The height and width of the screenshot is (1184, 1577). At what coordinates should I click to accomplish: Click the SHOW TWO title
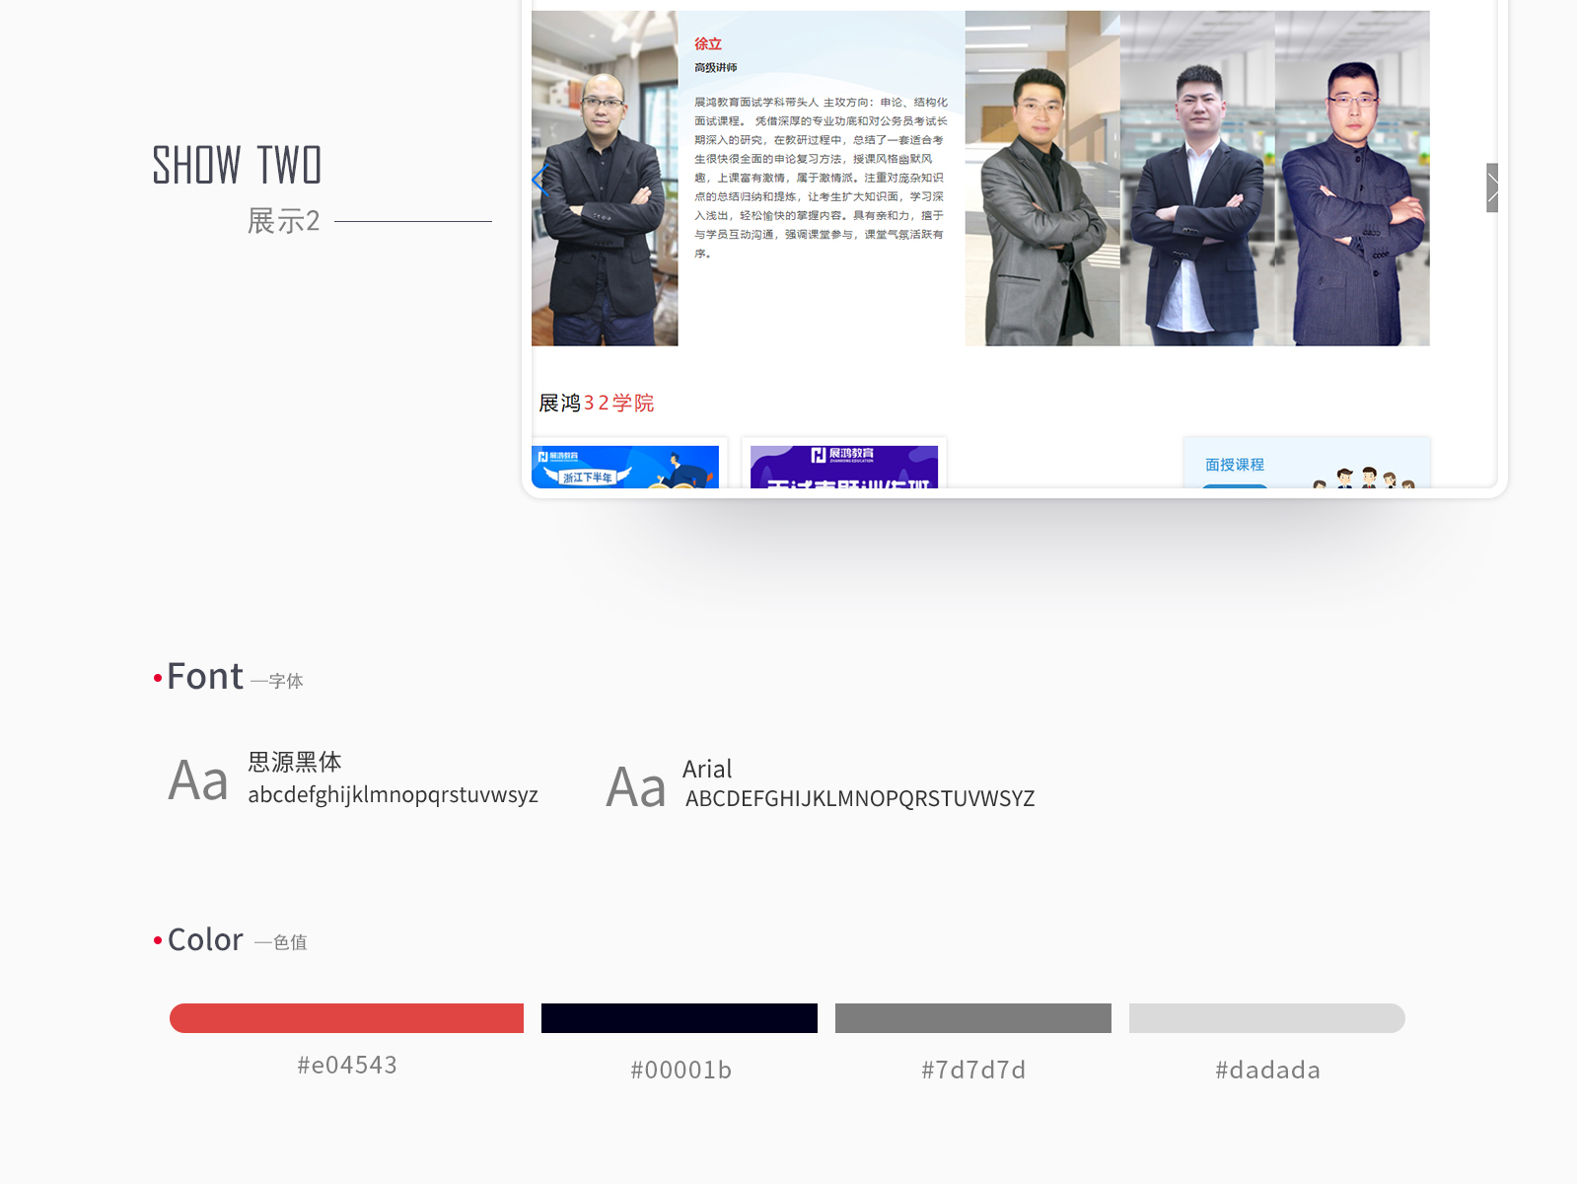point(237,165)
